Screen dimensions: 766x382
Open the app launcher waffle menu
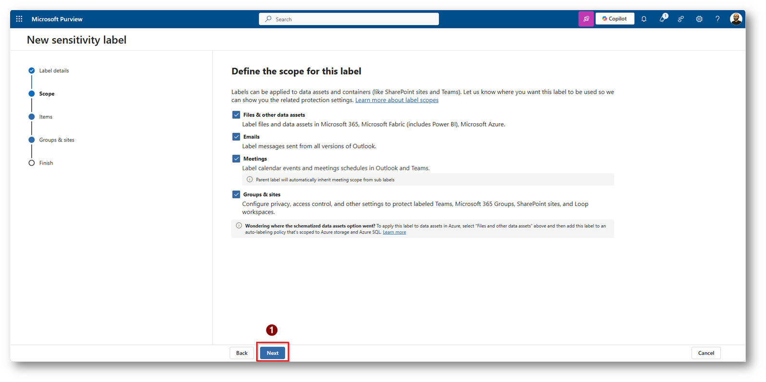pos(19,19)
